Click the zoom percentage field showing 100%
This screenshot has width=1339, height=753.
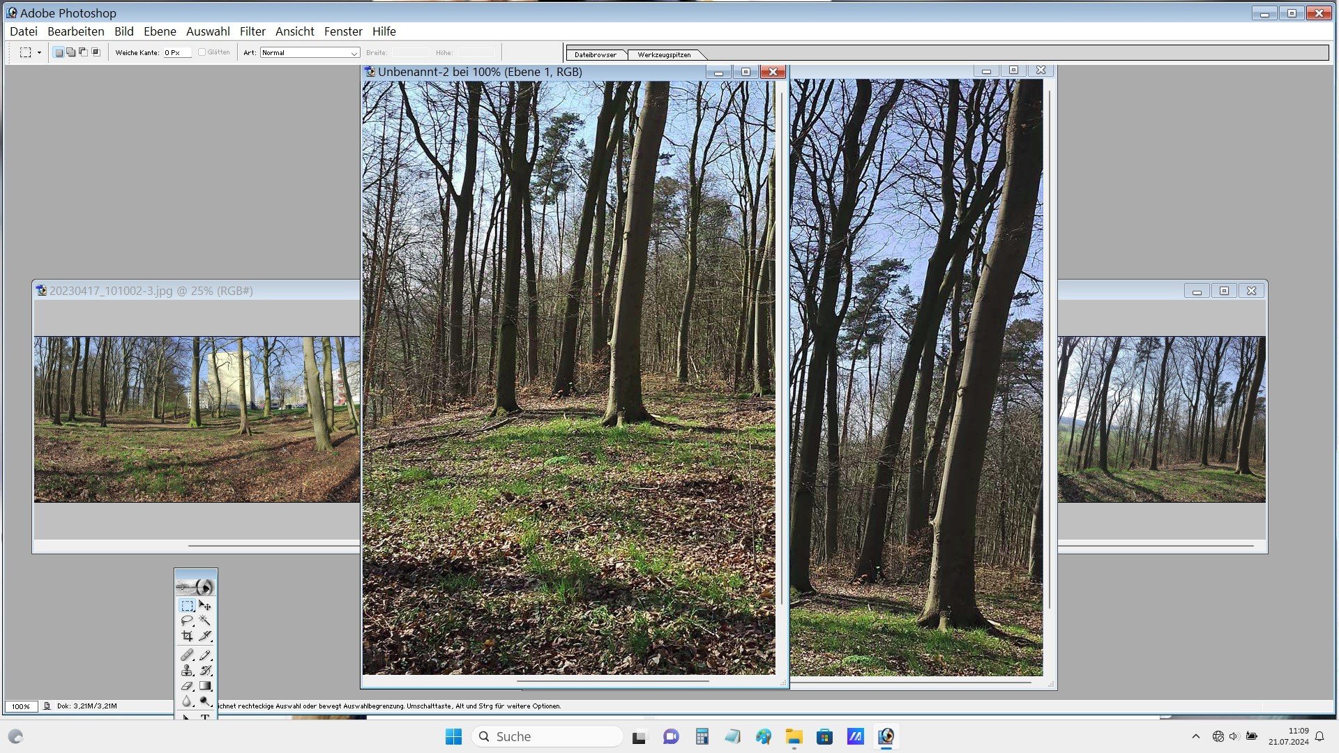point(21,706)
